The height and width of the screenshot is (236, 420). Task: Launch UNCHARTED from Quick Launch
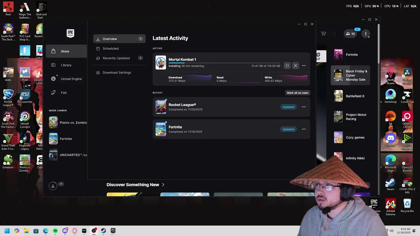point(68,155)
